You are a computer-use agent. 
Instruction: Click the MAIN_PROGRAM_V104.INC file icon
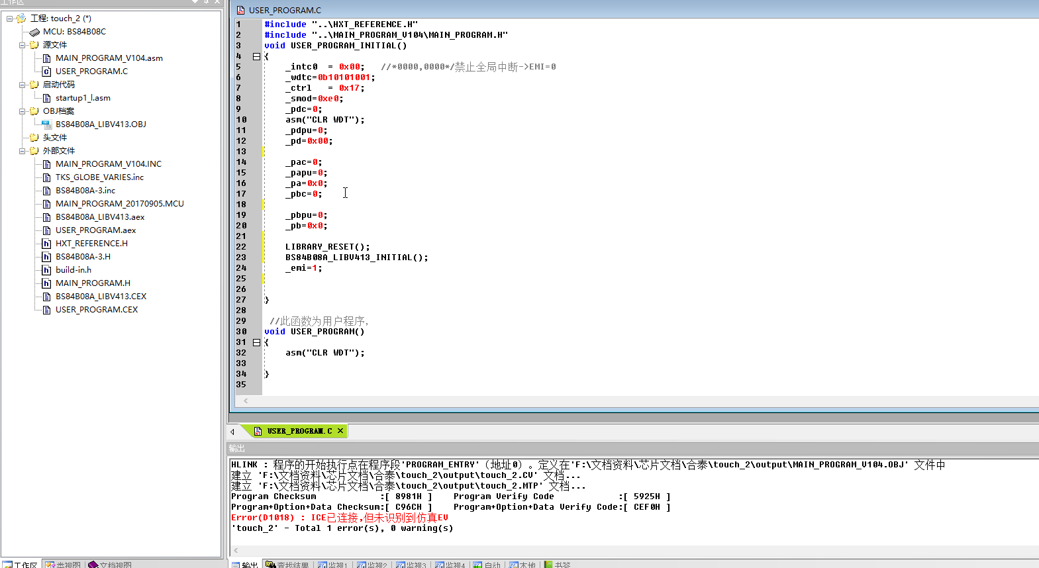pos(46,164)
